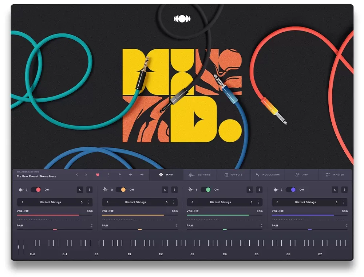Viewport: 364px width, 277px height.
Task: Select the next sample on the orange layer
Action: (x=166, y=202)
